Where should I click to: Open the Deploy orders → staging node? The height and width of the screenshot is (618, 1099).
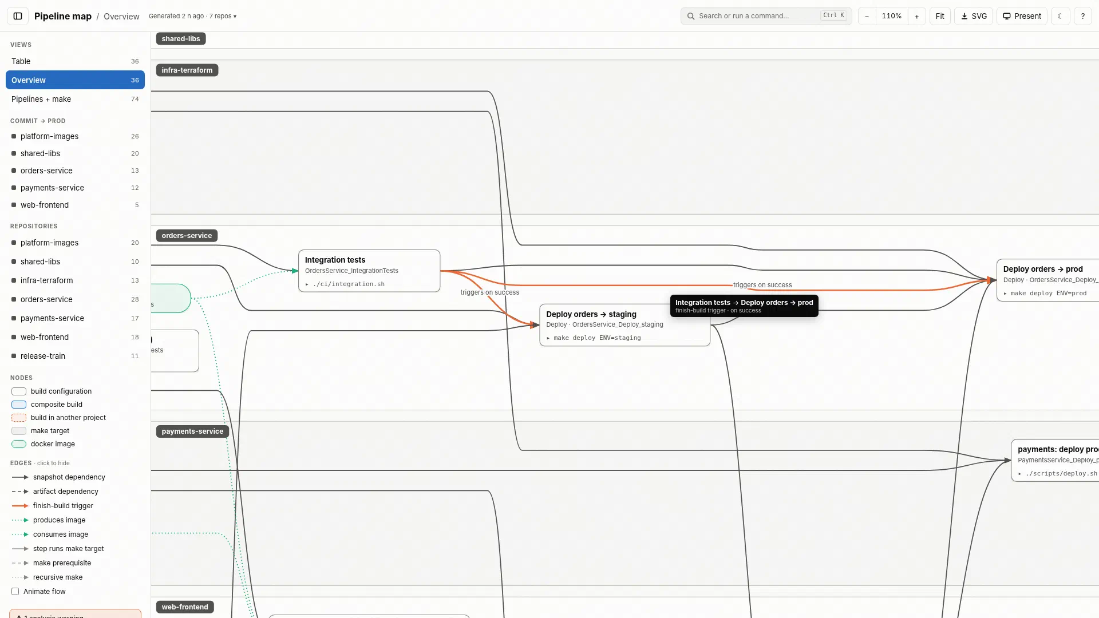tap(624, 325)
